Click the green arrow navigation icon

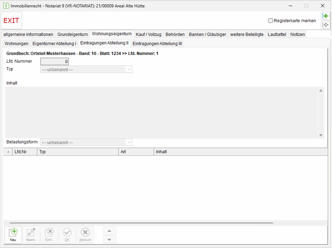[325, 16]
